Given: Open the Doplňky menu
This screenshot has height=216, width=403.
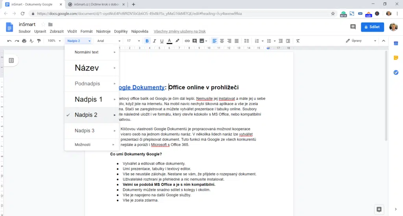Looking at the screenshot, I should click(121, 31).
